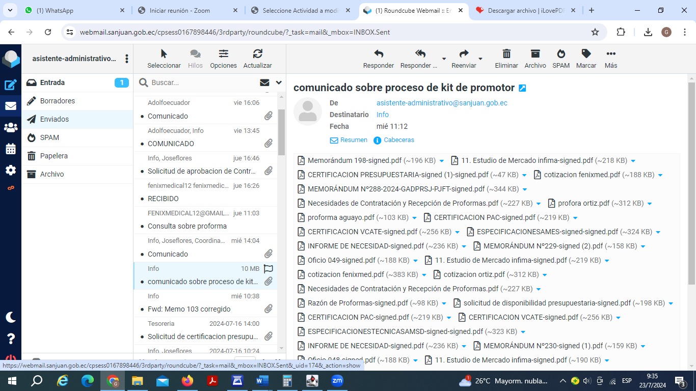Mark message as SPAM in toolbar
The image size is (696, 391).
click(x=560, y=54)
